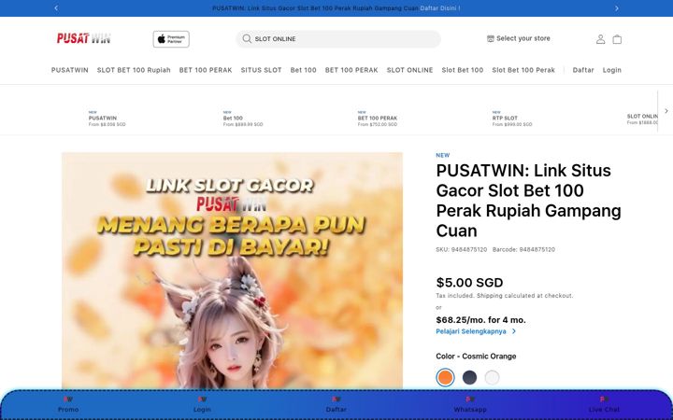Open the user account icon
The width and height of the screenshot is (673, 420).
tap(600, 39)
